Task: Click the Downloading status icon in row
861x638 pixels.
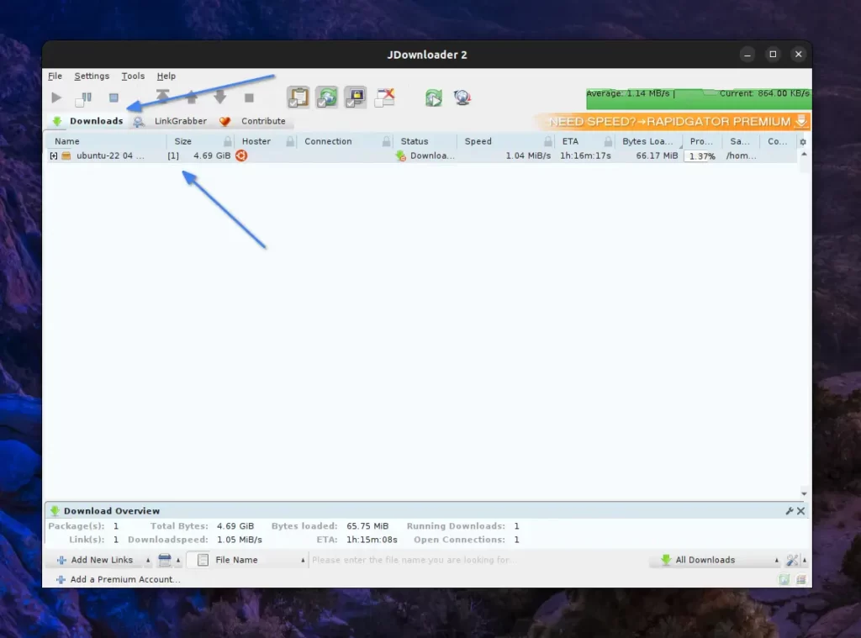Action: click(x=401, y=156)
